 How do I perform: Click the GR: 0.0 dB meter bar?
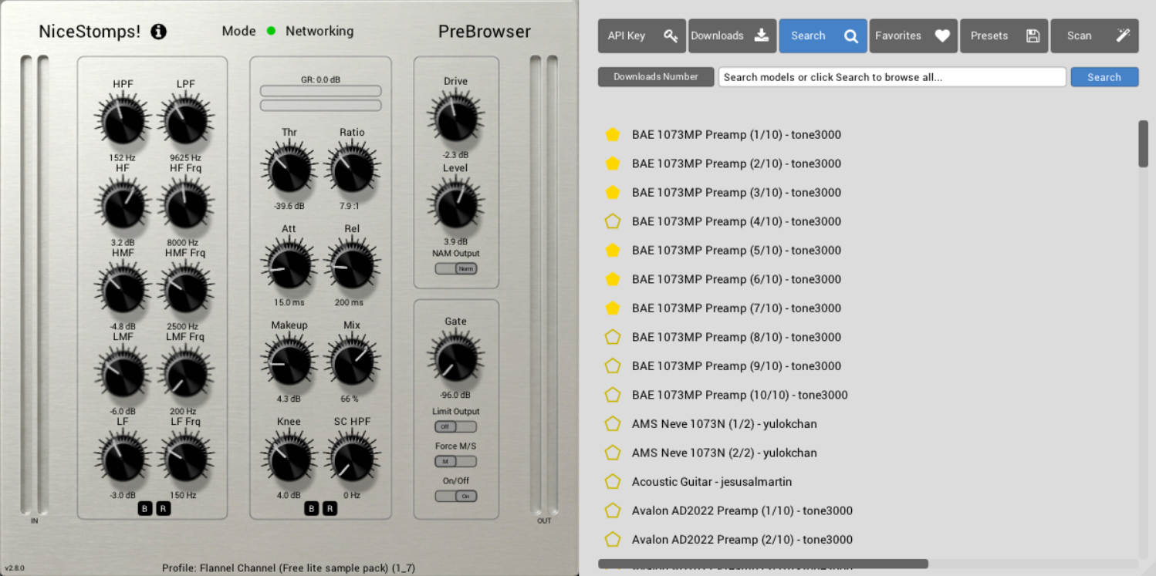coord(320,91)
